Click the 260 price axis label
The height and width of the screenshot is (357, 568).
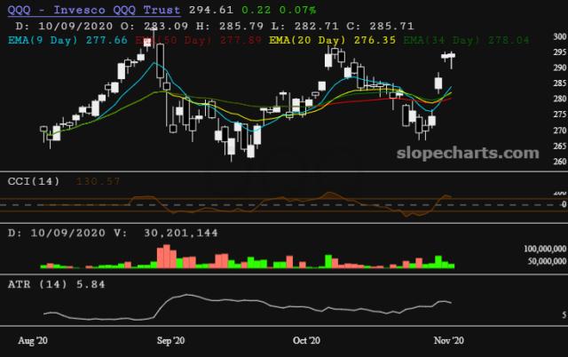coord(560,162)
